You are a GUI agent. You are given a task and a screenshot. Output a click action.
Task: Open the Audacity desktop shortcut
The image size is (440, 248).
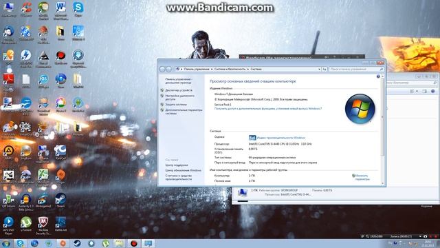tap(26, 201)
